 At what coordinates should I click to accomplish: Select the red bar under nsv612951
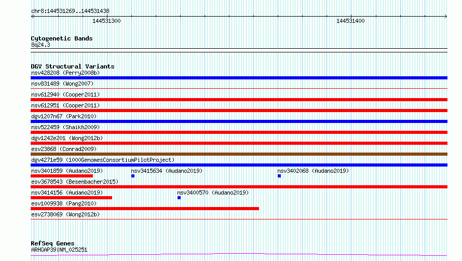coord(239,111)
